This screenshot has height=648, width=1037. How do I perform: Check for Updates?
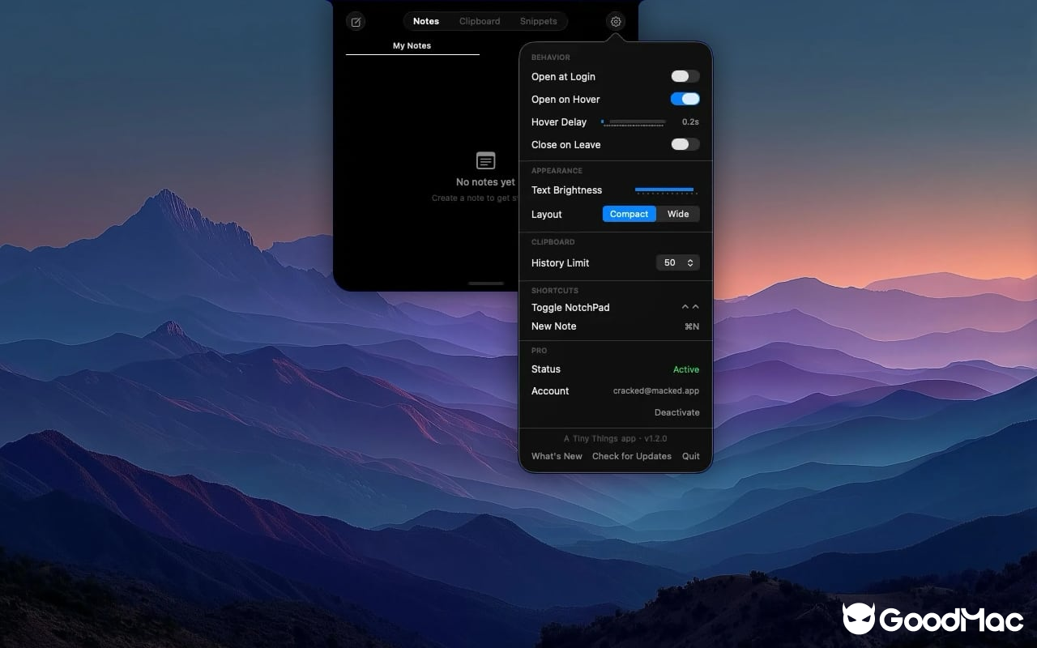tap(631, 456)
